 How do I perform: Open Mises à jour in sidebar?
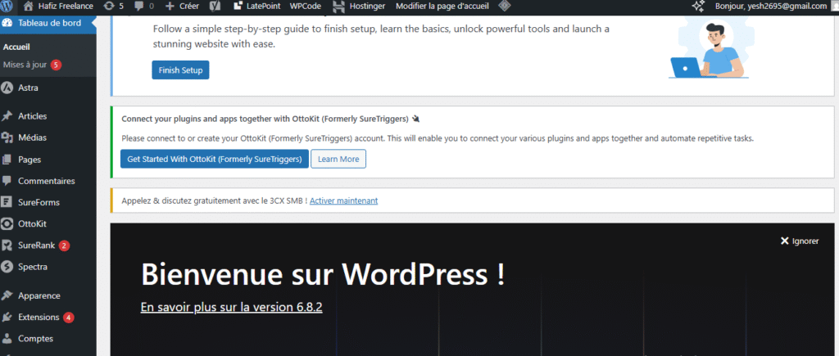click(25, 65)
